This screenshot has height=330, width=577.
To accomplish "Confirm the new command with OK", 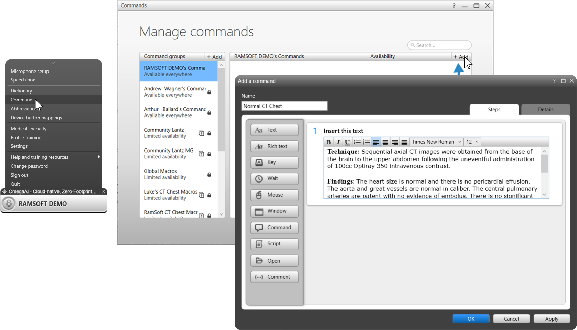I will (471, 319).
